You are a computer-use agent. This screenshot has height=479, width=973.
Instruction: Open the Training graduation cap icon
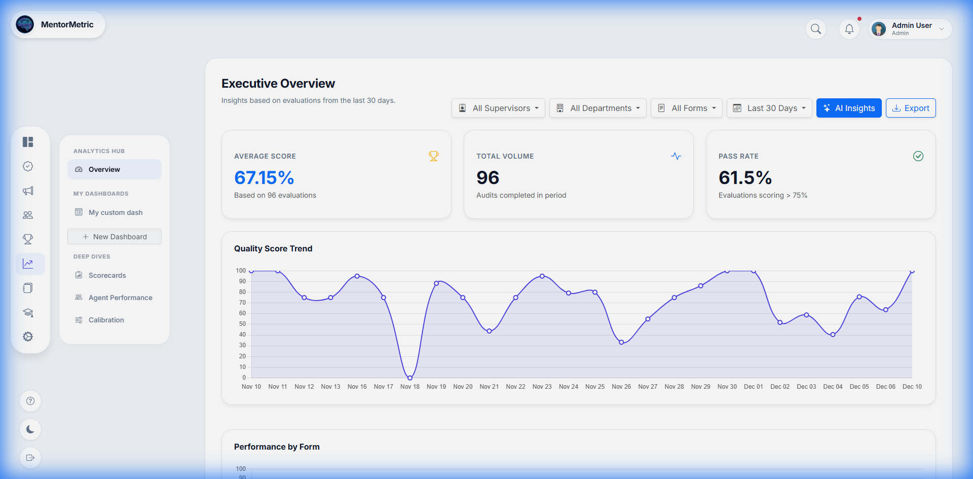click(x=28, y=313)
